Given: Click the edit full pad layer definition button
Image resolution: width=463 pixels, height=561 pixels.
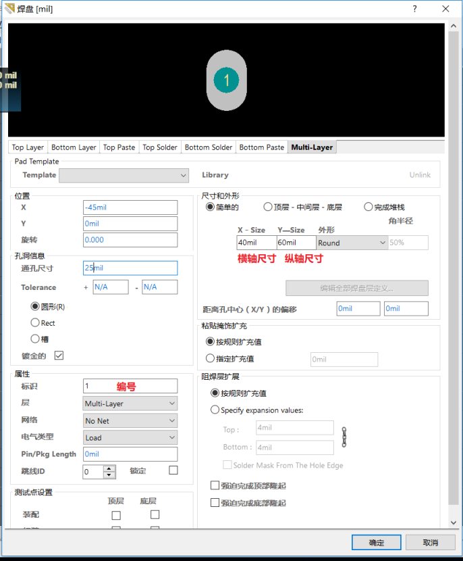Looking at the screenshot, I should (x=357, y=288).
